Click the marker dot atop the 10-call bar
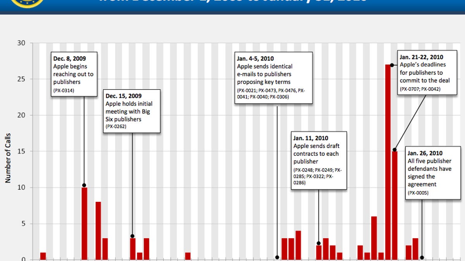The image size is (465, 261). [x=84, y=185]
